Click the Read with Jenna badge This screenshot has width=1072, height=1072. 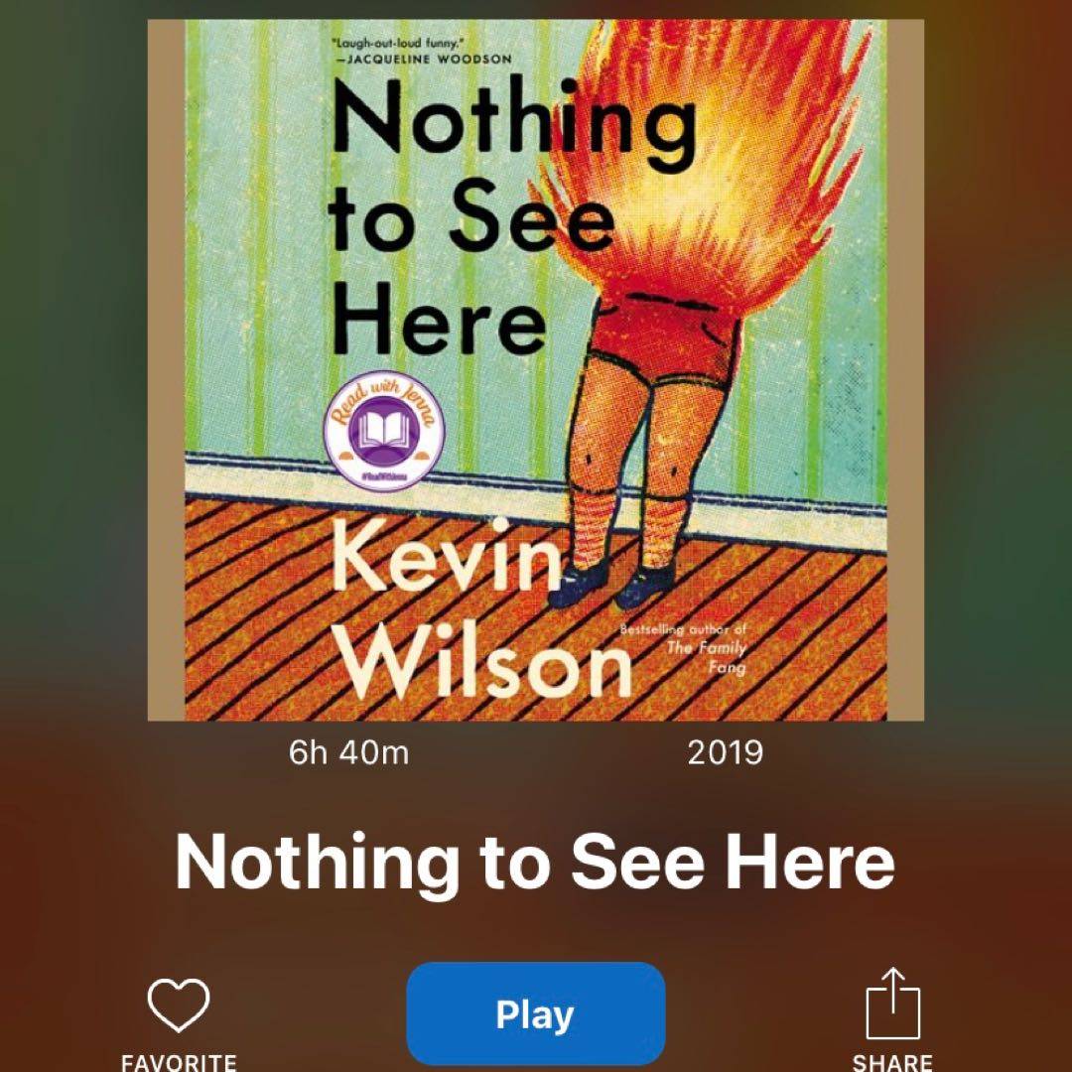point(384,432)
